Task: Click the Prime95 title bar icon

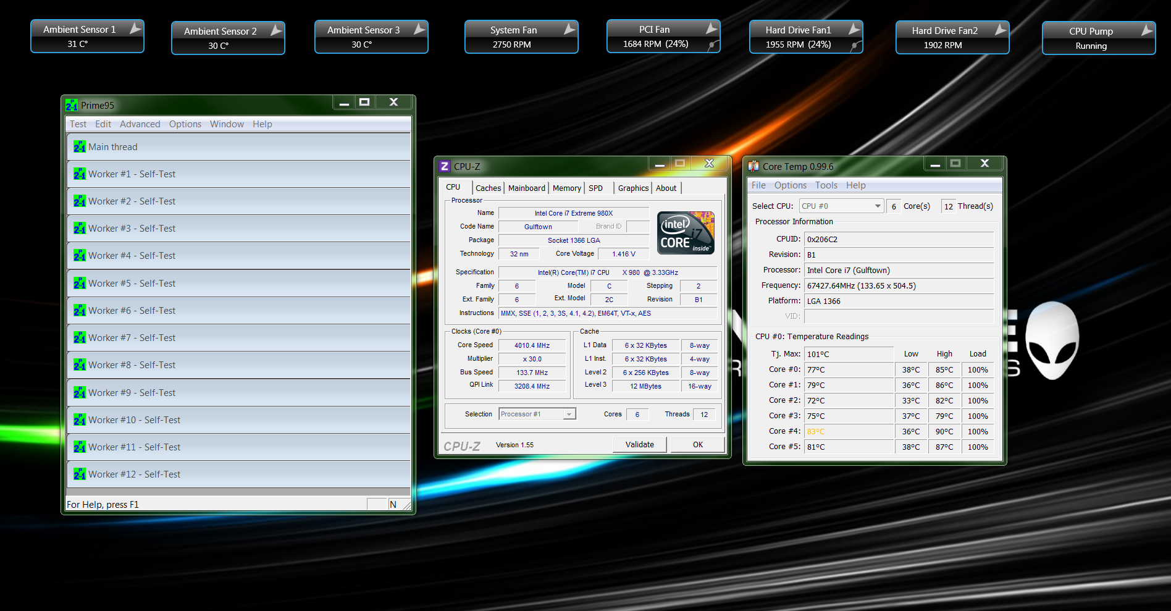Action: (72, 105)
